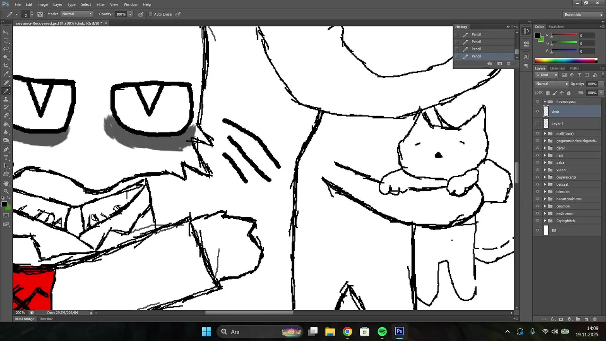The height and width of the screenshot is (341, 606).
Task: Hide the mal(flowa) group
Action: point(537,134)
